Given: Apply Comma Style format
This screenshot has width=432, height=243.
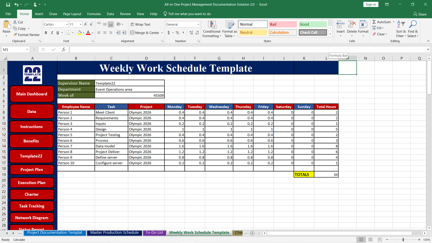Looking at the screenshot, I should point(183,33).
